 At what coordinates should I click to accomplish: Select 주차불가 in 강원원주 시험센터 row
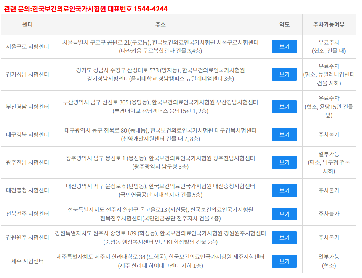329,238
